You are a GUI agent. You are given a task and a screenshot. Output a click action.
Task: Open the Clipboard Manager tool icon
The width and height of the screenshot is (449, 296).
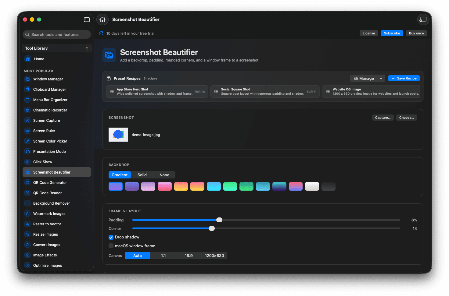click(x=27, y=90)
